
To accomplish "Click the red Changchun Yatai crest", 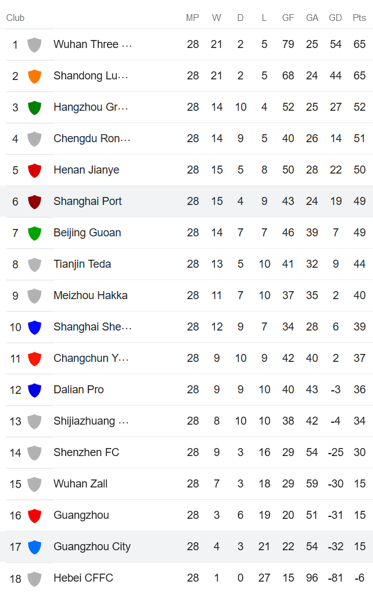I will [x=34, y=358].
